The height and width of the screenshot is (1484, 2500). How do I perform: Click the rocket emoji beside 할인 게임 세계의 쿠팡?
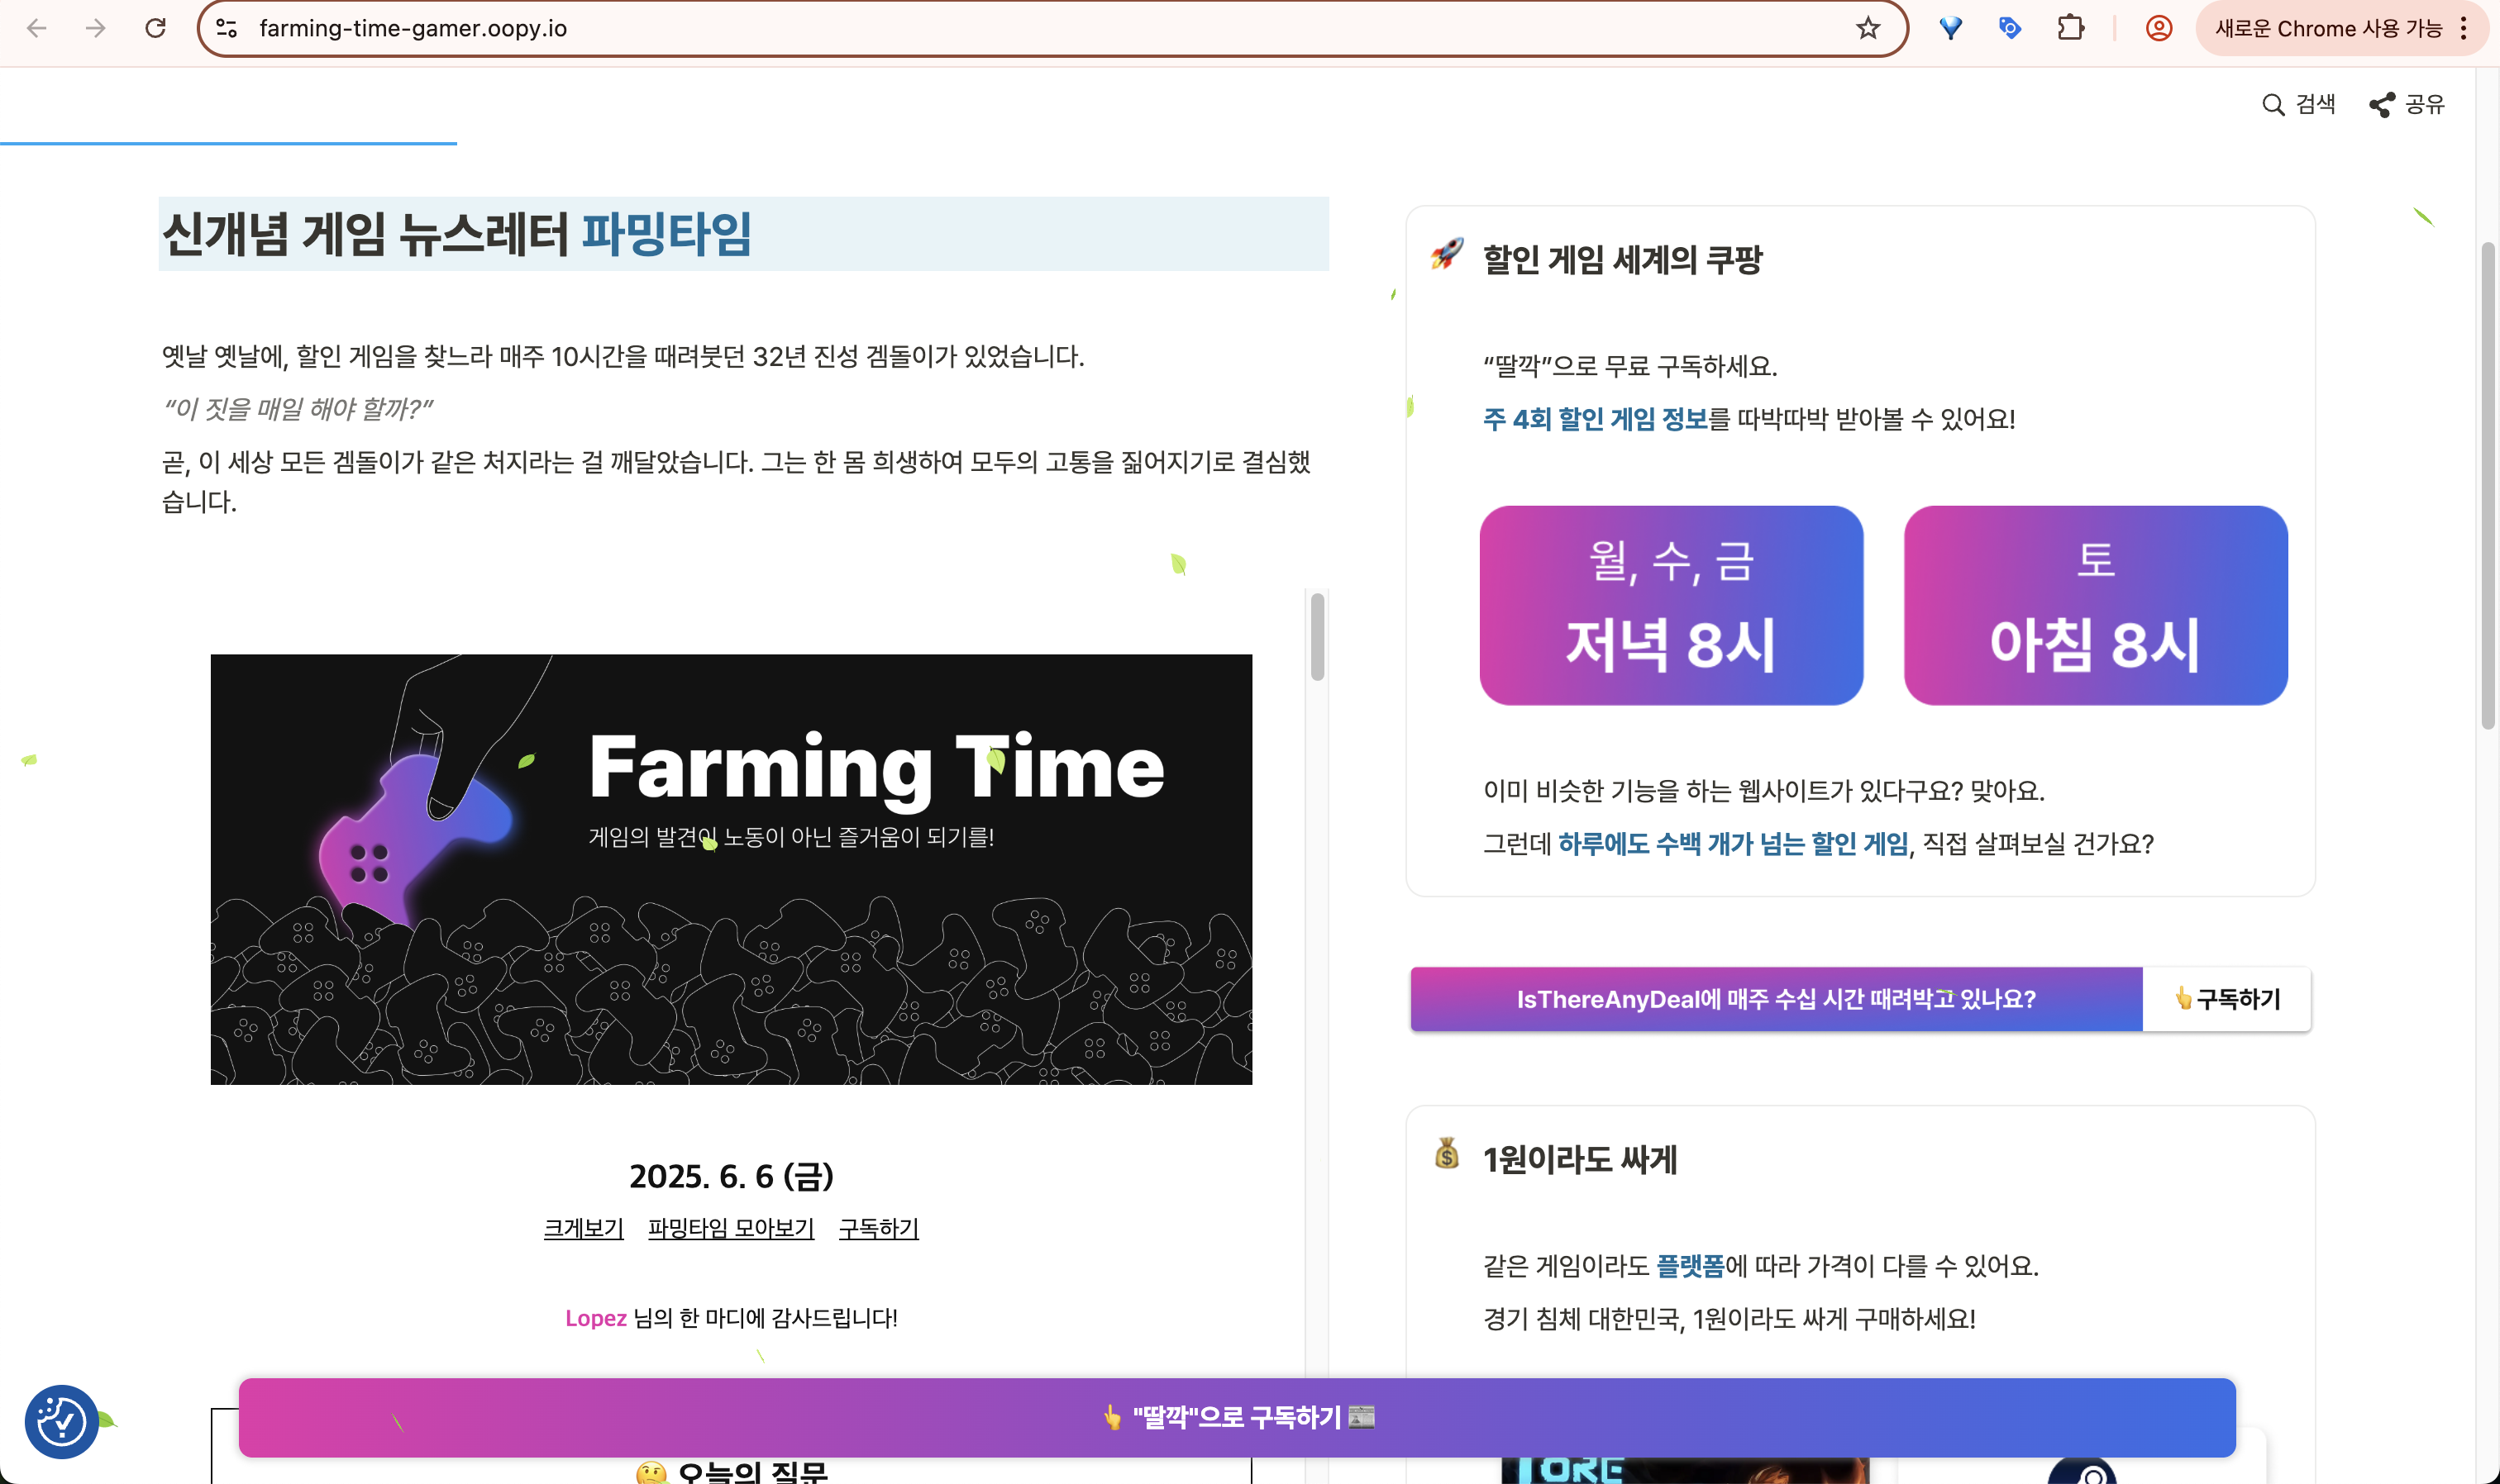click(x=1447, y=254)
